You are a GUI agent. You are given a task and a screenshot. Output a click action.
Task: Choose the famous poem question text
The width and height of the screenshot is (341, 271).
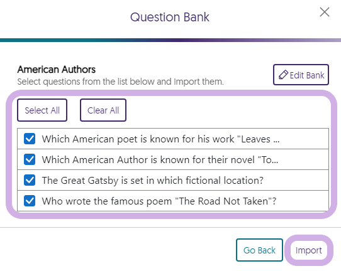pos(159,201)
